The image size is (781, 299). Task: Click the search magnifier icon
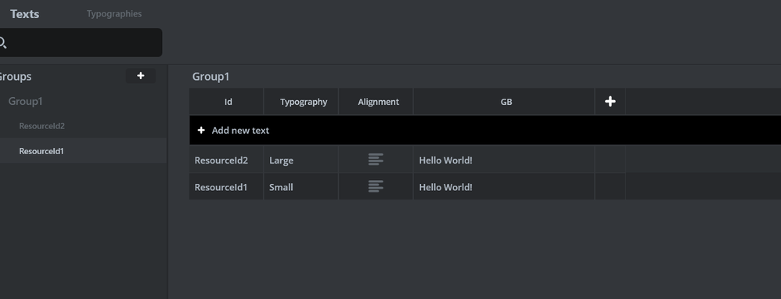click(2, 43)
